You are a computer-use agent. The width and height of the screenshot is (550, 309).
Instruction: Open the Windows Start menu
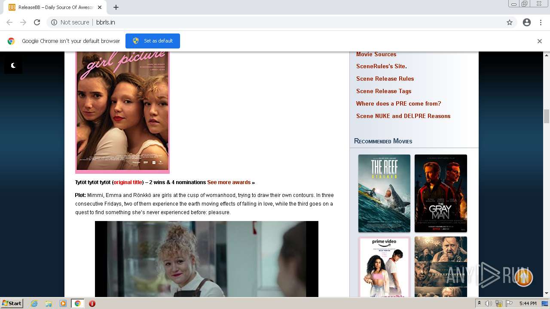(12, 303)
